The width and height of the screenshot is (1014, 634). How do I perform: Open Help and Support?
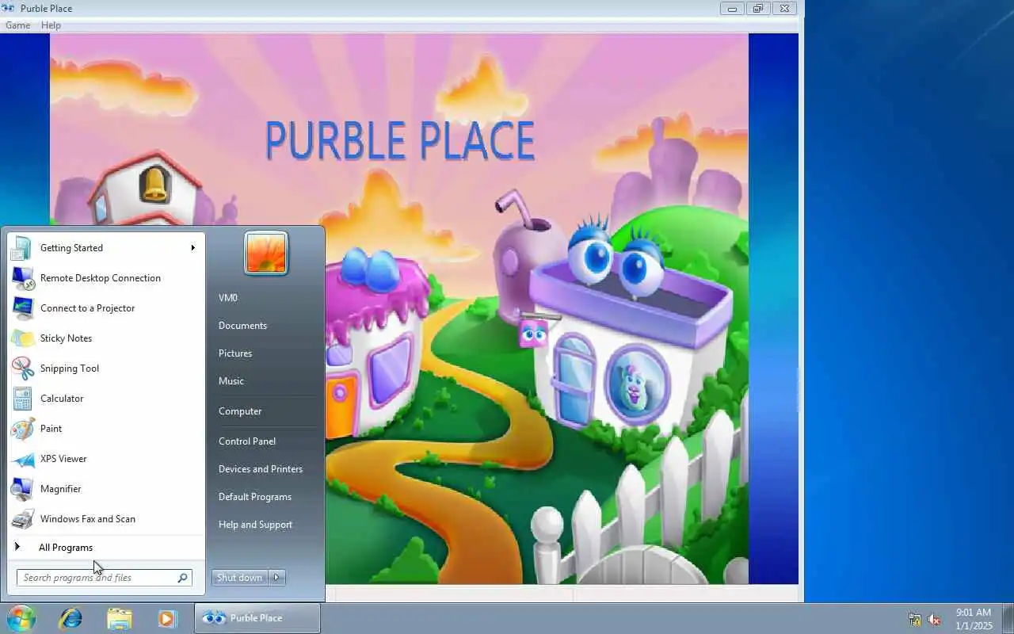(x=255, y=525)
